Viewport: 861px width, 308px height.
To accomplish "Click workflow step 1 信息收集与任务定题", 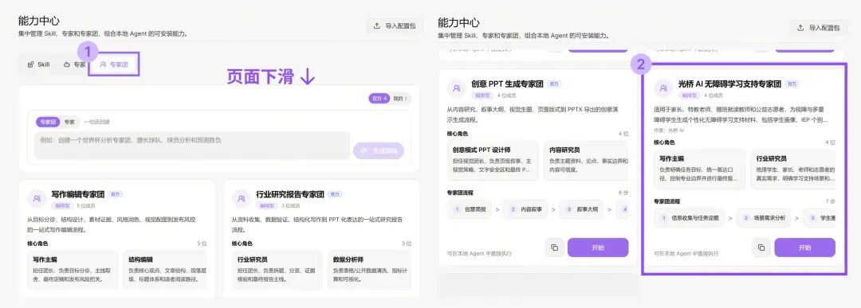I will click(689, 218).
